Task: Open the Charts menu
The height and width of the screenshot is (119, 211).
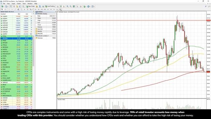Action: (x=19, y=4)
